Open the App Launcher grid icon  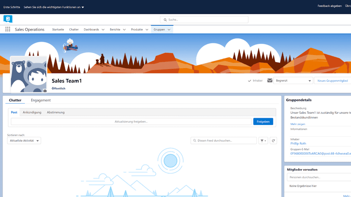(x=8, y=29)
